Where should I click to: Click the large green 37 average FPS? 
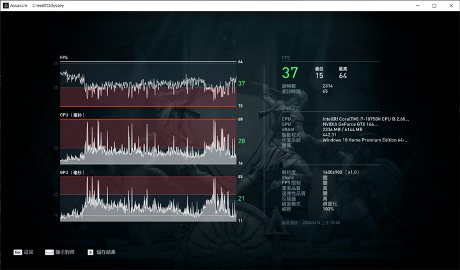point(290,73)
